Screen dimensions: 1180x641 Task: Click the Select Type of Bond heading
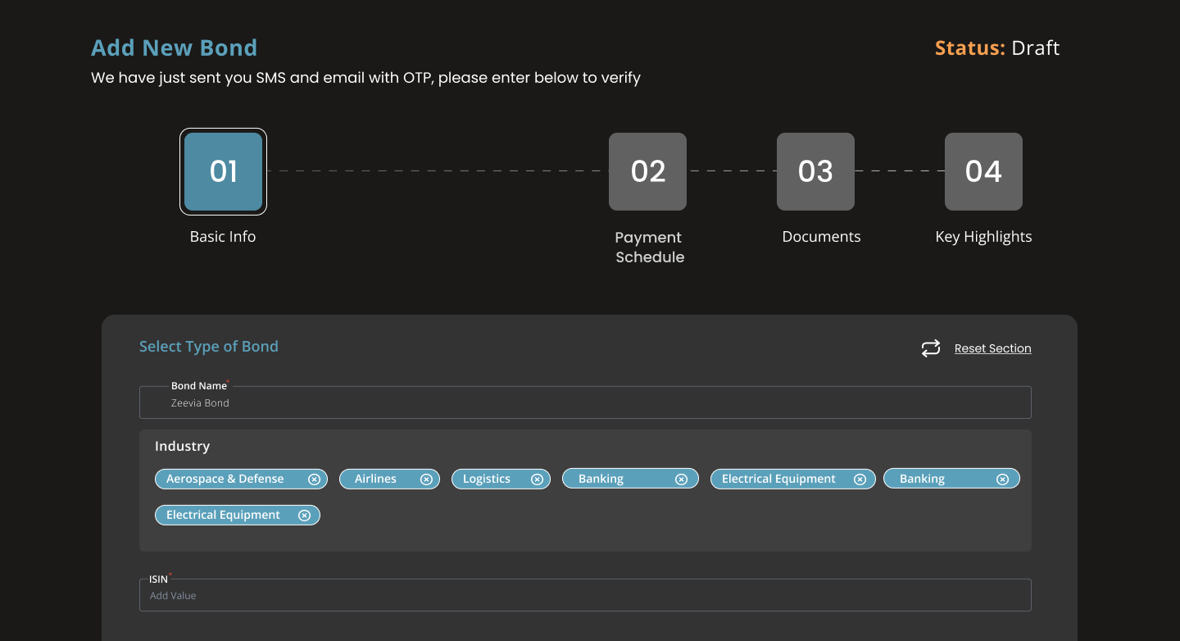[209, 347]
